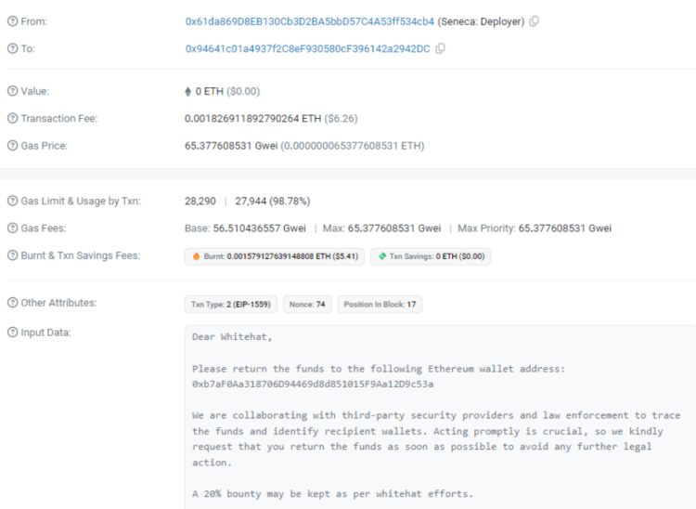Show help for the Value field
The image size is (696, 509).
(x=12, y=91)
